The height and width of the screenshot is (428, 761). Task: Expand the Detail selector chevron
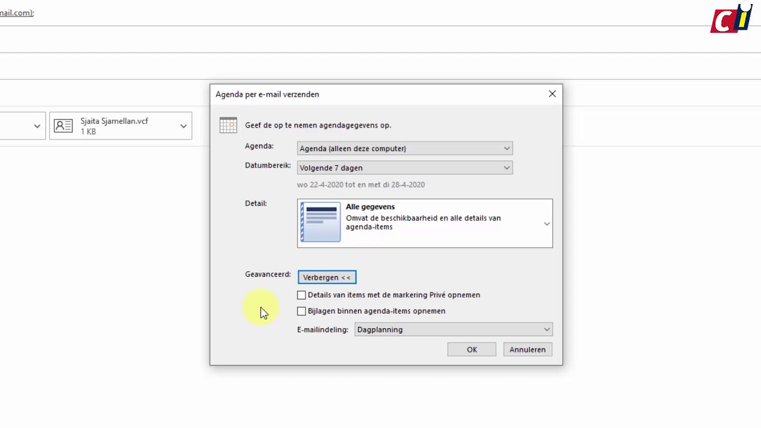(546, 224)
